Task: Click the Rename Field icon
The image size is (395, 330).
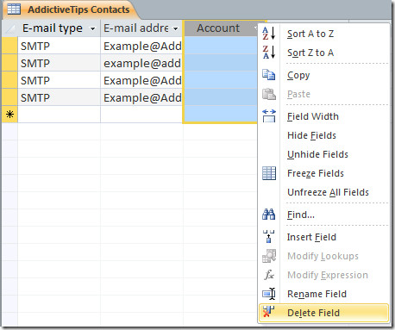Action: pyautogui.click(x=269, y=294)
